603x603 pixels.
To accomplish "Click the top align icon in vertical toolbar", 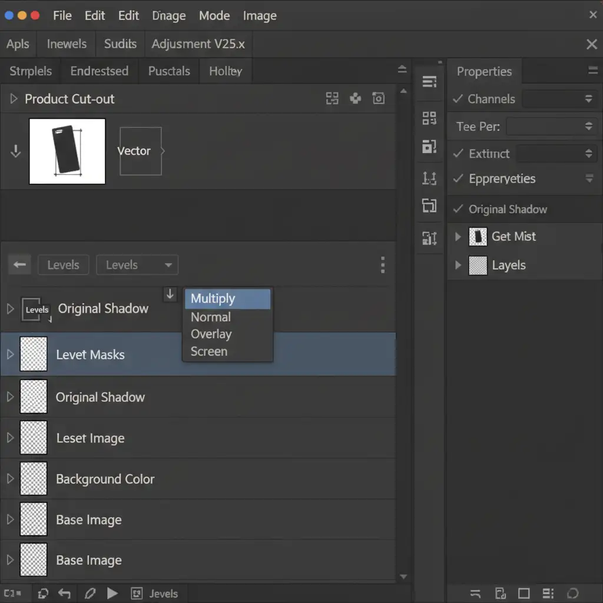I will (x=429, y=82).
